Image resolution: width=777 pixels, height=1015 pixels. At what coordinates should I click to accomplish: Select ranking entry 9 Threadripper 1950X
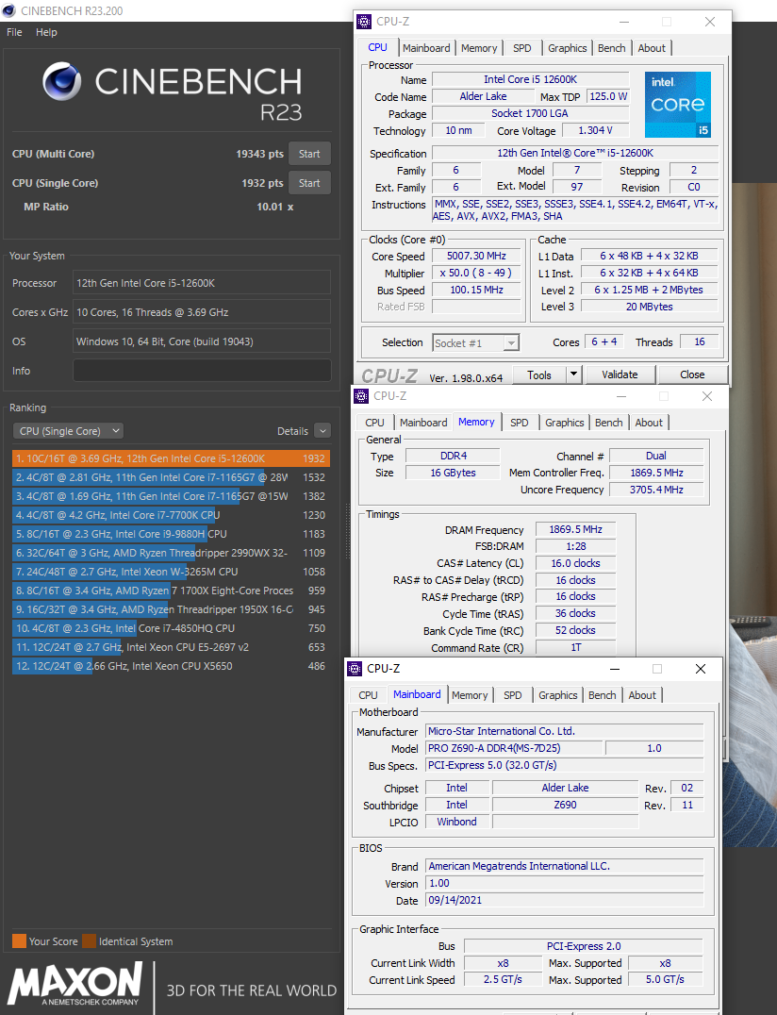[171, 609]
